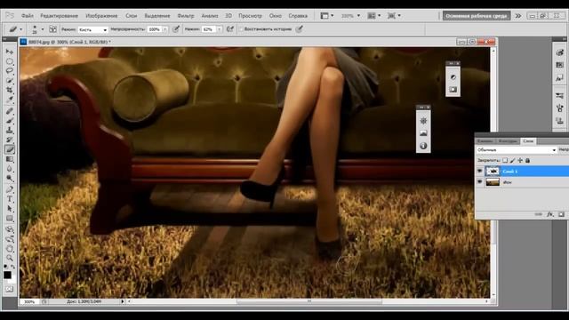Open the Arrange Documents dropdown
This screenshot has width=569, height=320.
pos(373,16)
